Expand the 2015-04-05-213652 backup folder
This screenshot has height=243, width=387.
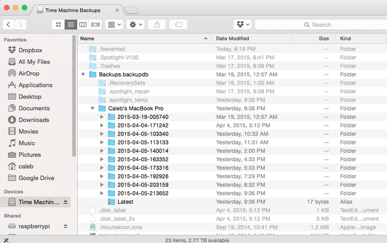tap(101, 193)
